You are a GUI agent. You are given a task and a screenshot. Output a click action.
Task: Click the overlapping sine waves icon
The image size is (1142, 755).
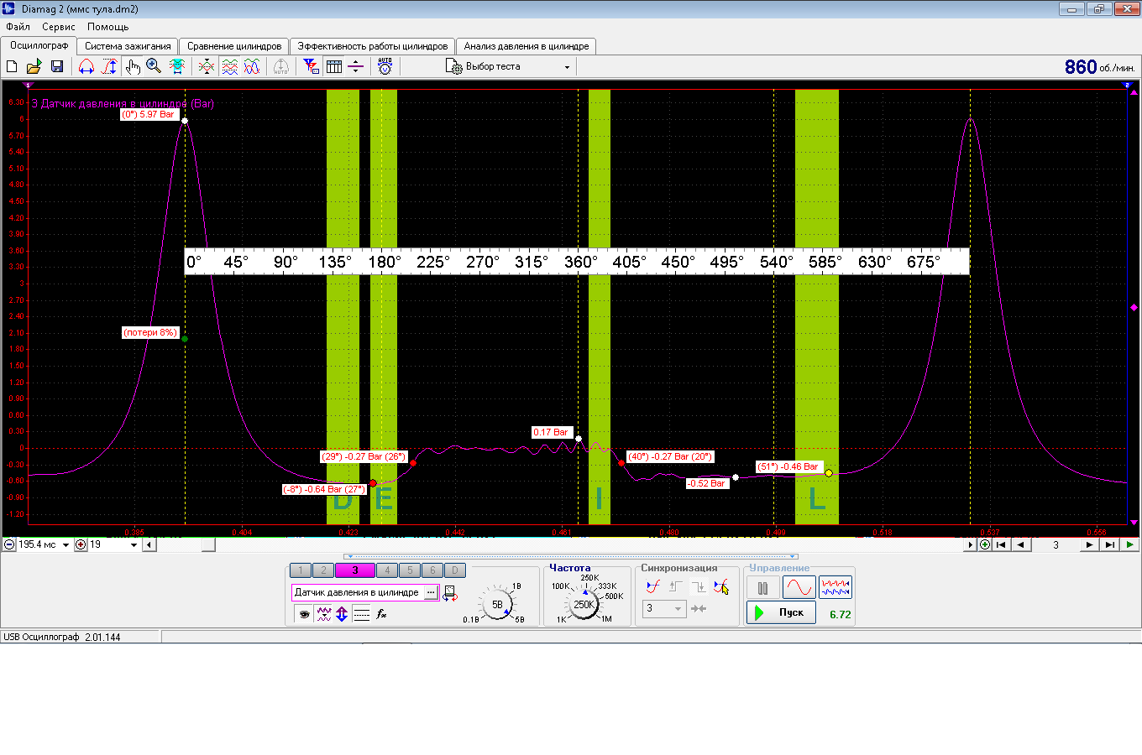[x=252, y=66]
